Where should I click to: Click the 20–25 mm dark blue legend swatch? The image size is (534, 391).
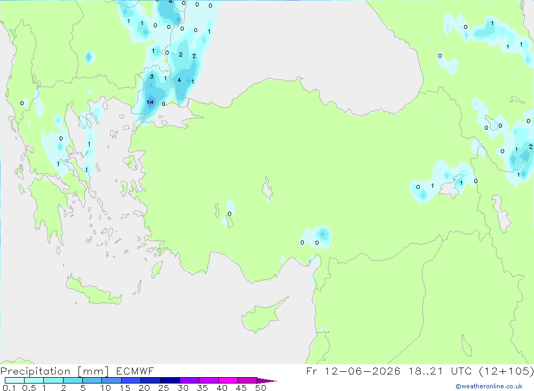coord(150,380)
